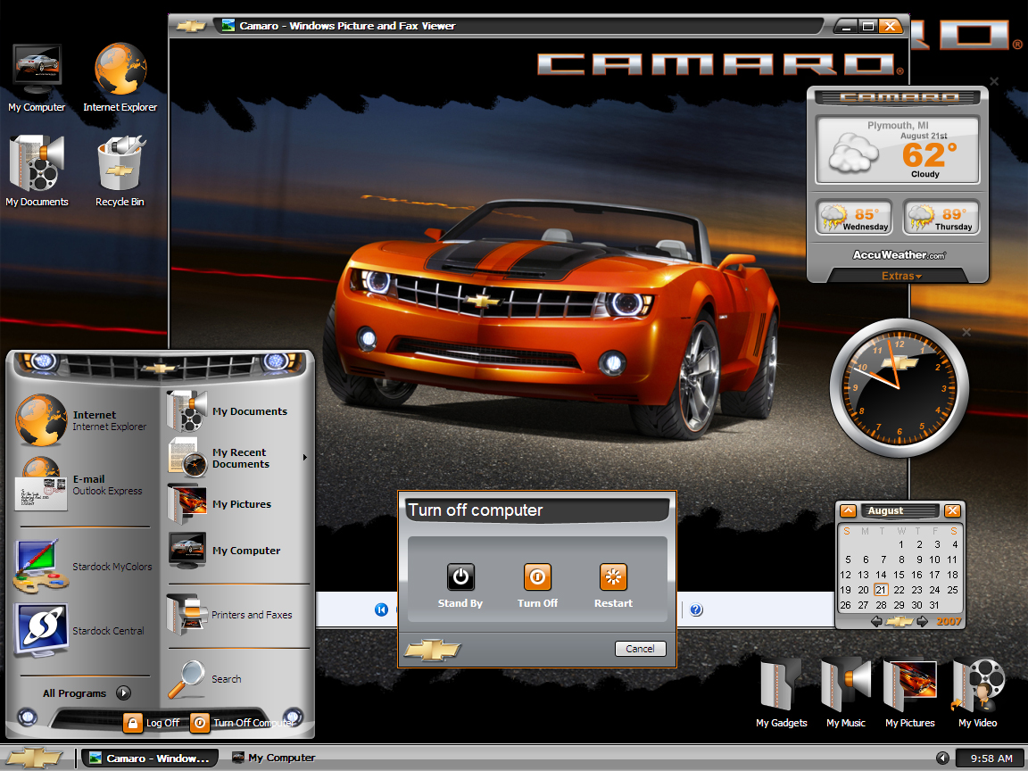Click Stand By power icon
The image size is (1028, 771).
pos(460,577)
